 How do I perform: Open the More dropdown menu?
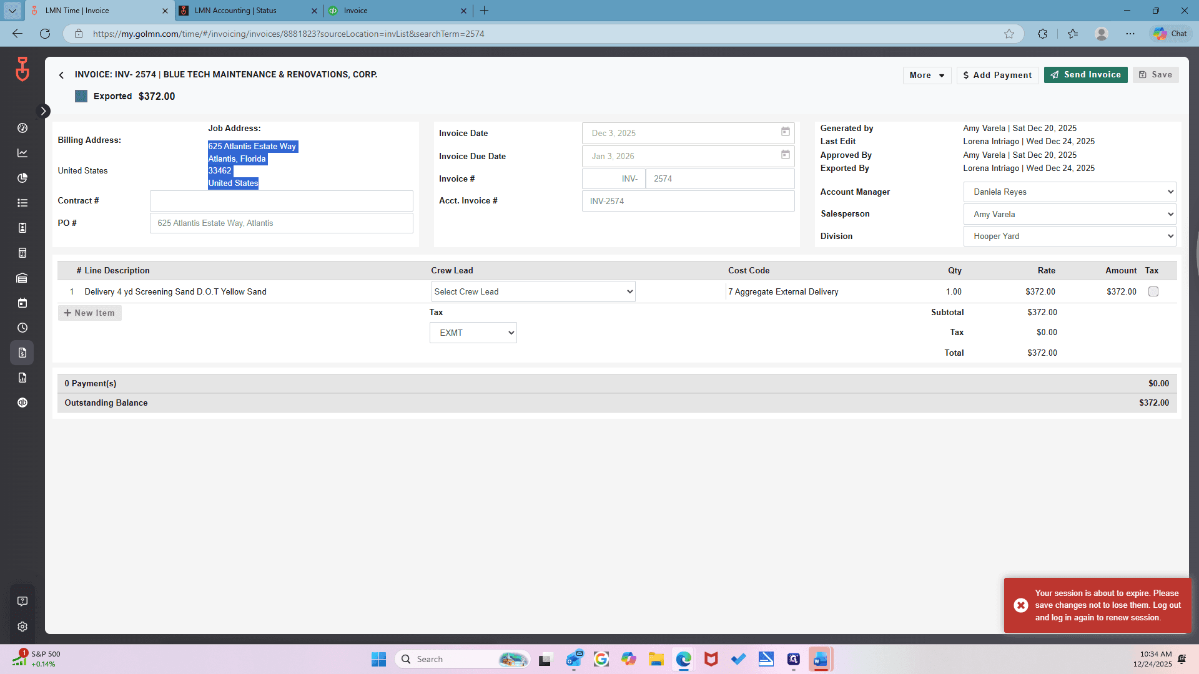click(x=927, y=75)
